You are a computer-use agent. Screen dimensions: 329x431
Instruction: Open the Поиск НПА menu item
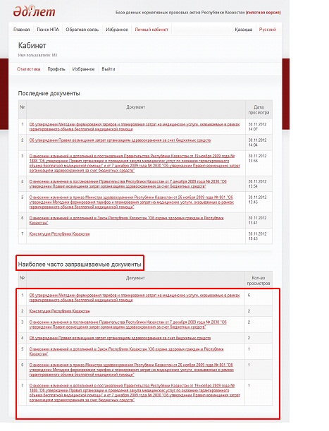48,30
